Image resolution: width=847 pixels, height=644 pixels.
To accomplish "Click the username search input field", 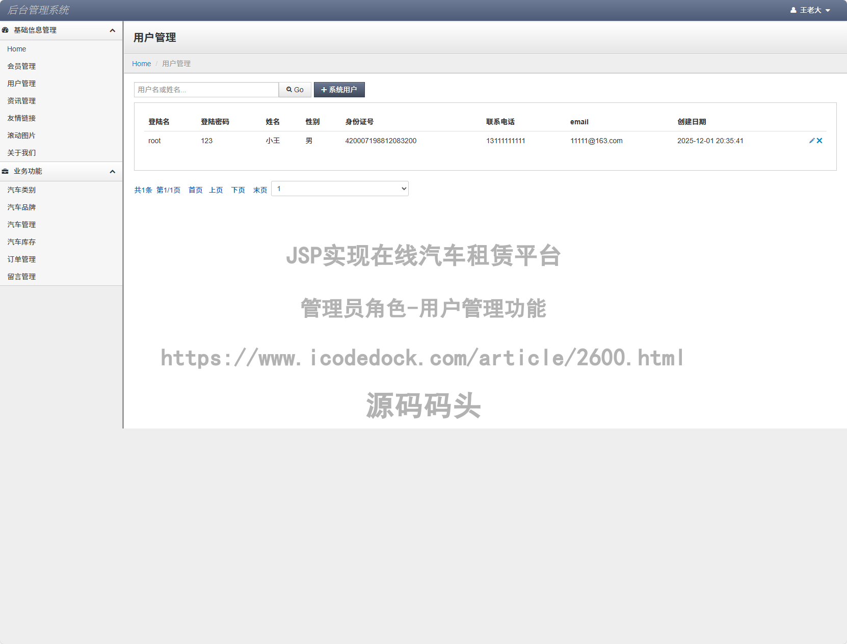I will [x=206, y=89].
